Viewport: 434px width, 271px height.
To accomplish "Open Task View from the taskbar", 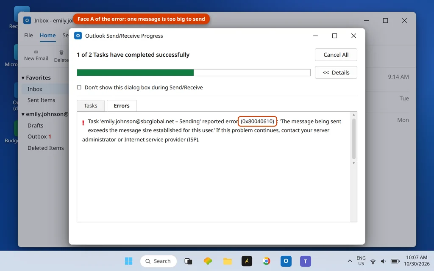I will pos(188,261).
